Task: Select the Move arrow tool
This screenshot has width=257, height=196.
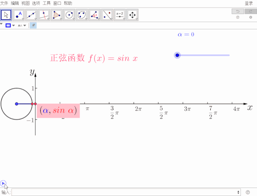Action: coord(6,15)
